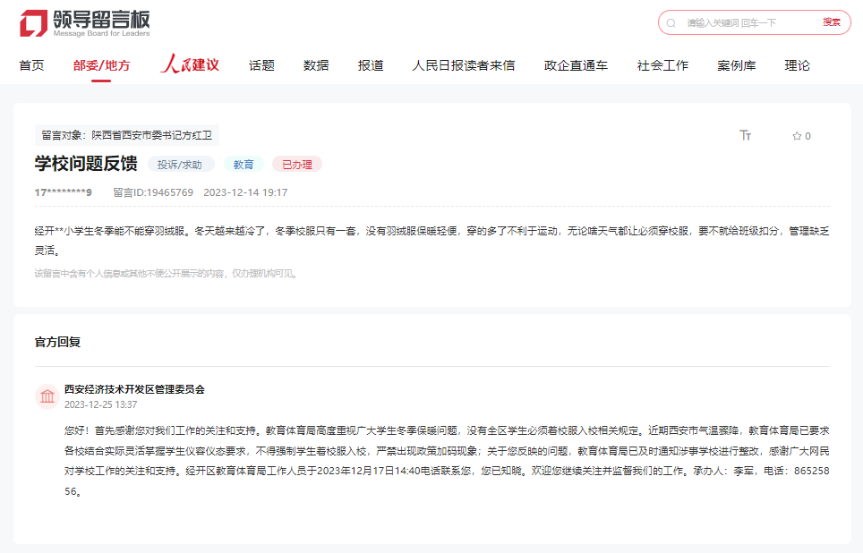Screen dimensions: 863x553
Task: Click the 教育 category tag
Action: (x=243, y=165)
